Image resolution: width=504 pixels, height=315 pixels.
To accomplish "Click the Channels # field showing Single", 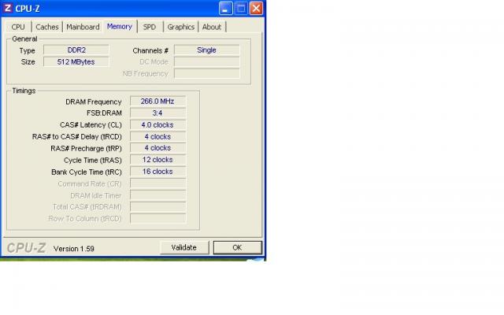I will [206, 50].
